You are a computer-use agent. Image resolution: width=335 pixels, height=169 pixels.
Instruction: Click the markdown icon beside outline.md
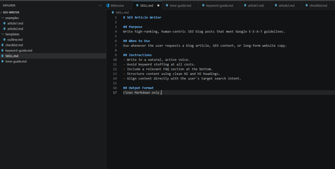click(4, 40)
